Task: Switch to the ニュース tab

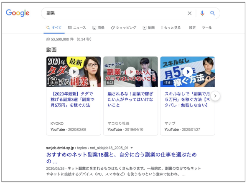Action: click(77, 28)
